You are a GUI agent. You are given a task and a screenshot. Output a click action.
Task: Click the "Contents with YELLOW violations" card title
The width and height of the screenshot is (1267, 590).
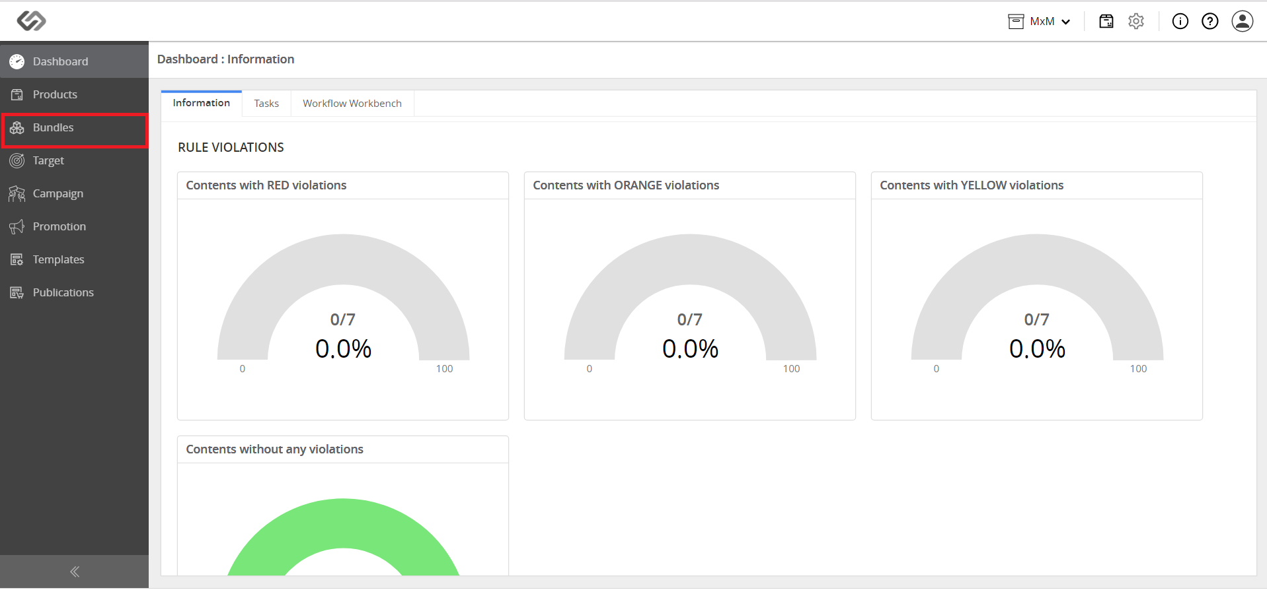point(972,185)
